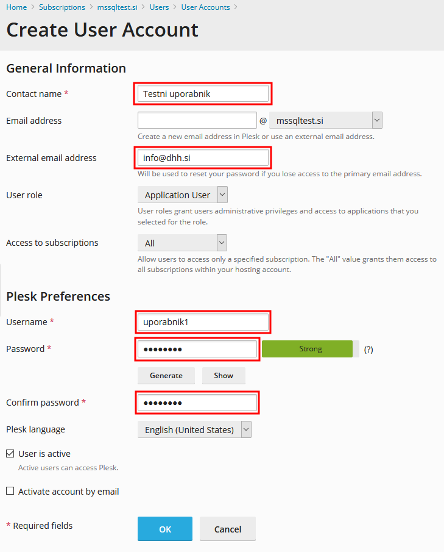Click the password strength (?) help icon
This screenshot has height=552, width=444.
[x=368, y=349]
